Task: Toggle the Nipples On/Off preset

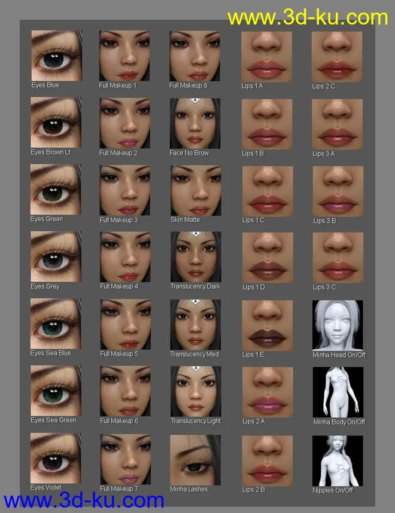Action: pyautogui.click(x=338, y=460)
